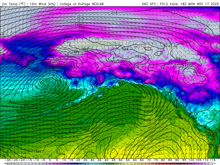Click the "2m Temp (°F)" header label
The width and height of the screenshot is (220, 165).
coord(14,4)
